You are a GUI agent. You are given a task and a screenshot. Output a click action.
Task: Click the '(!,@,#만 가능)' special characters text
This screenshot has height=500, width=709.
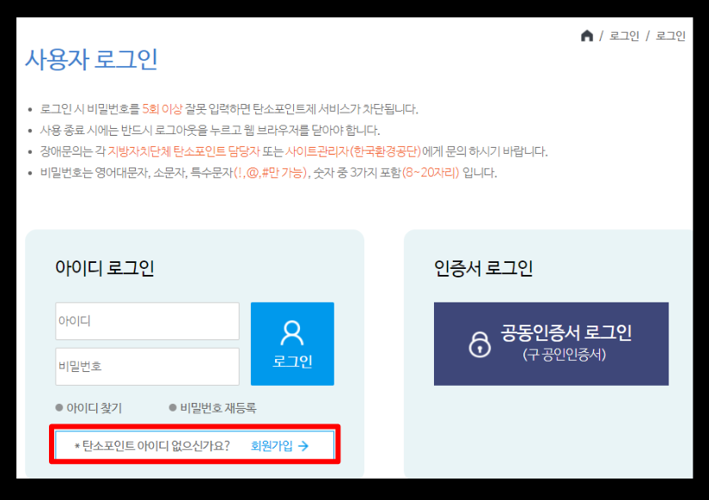pos(271,172)
